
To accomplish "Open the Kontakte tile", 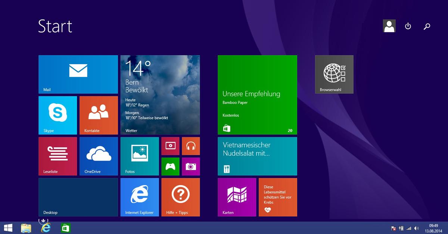I will pos(99,115).
